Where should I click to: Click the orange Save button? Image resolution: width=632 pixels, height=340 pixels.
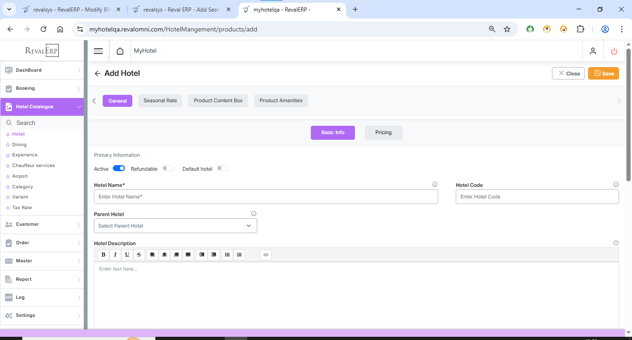pos(603,74)
